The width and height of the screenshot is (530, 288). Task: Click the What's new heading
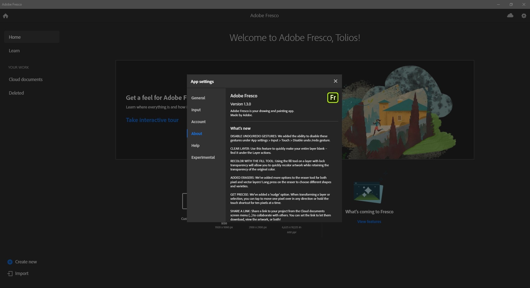pos(240,128)
